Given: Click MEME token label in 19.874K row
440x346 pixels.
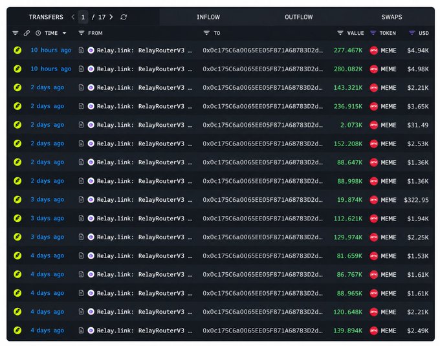Looking at the screenshot, I should 388,200.
